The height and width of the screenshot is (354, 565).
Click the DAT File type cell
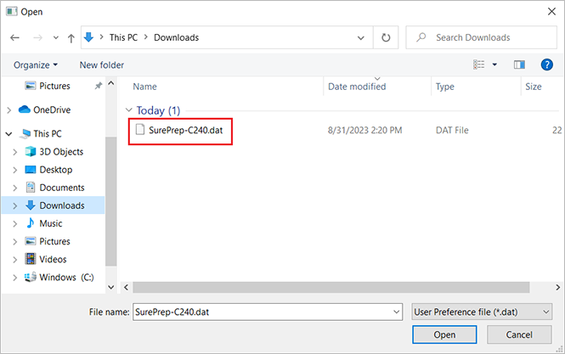pos(452,131)
